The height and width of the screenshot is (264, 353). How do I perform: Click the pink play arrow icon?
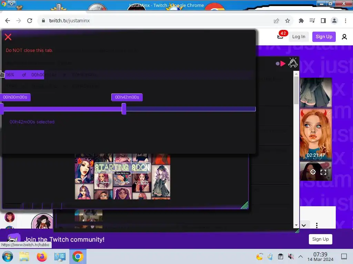tap(283, 64)
